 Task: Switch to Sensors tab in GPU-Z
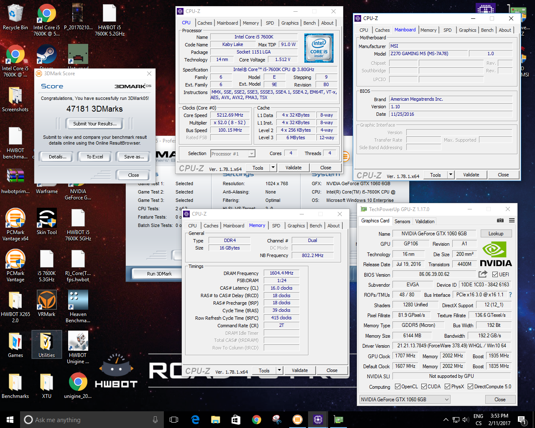(403, 222)
